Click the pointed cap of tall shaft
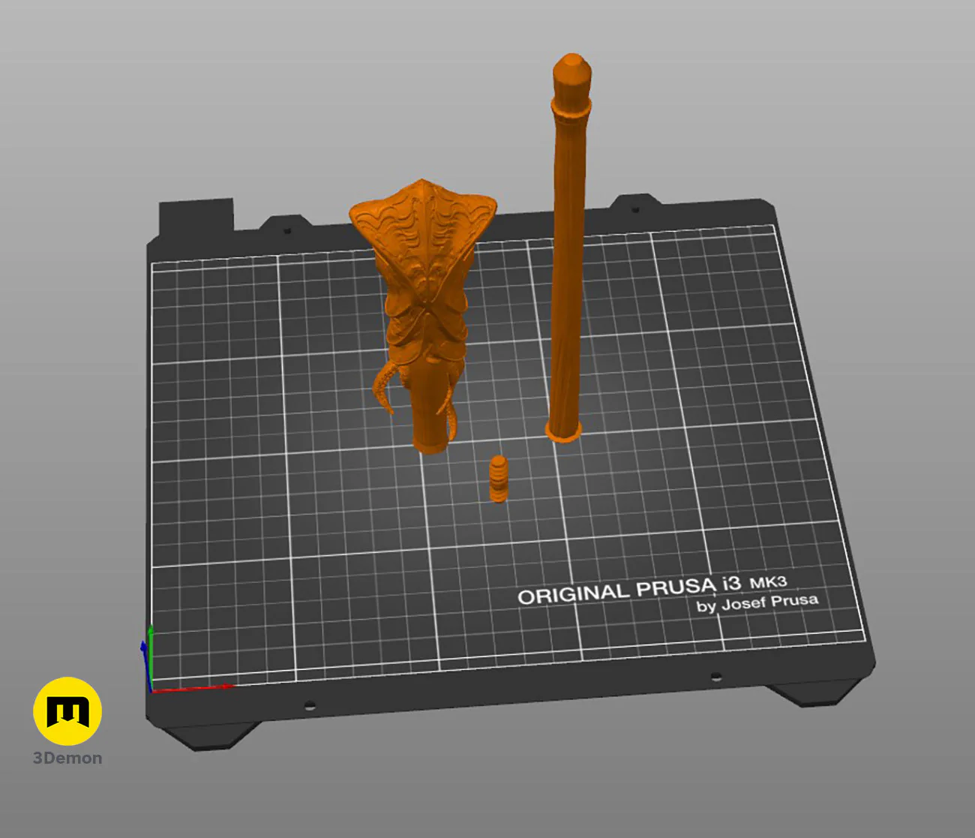The height and width of the screenshot is (838, 975). 572,75
